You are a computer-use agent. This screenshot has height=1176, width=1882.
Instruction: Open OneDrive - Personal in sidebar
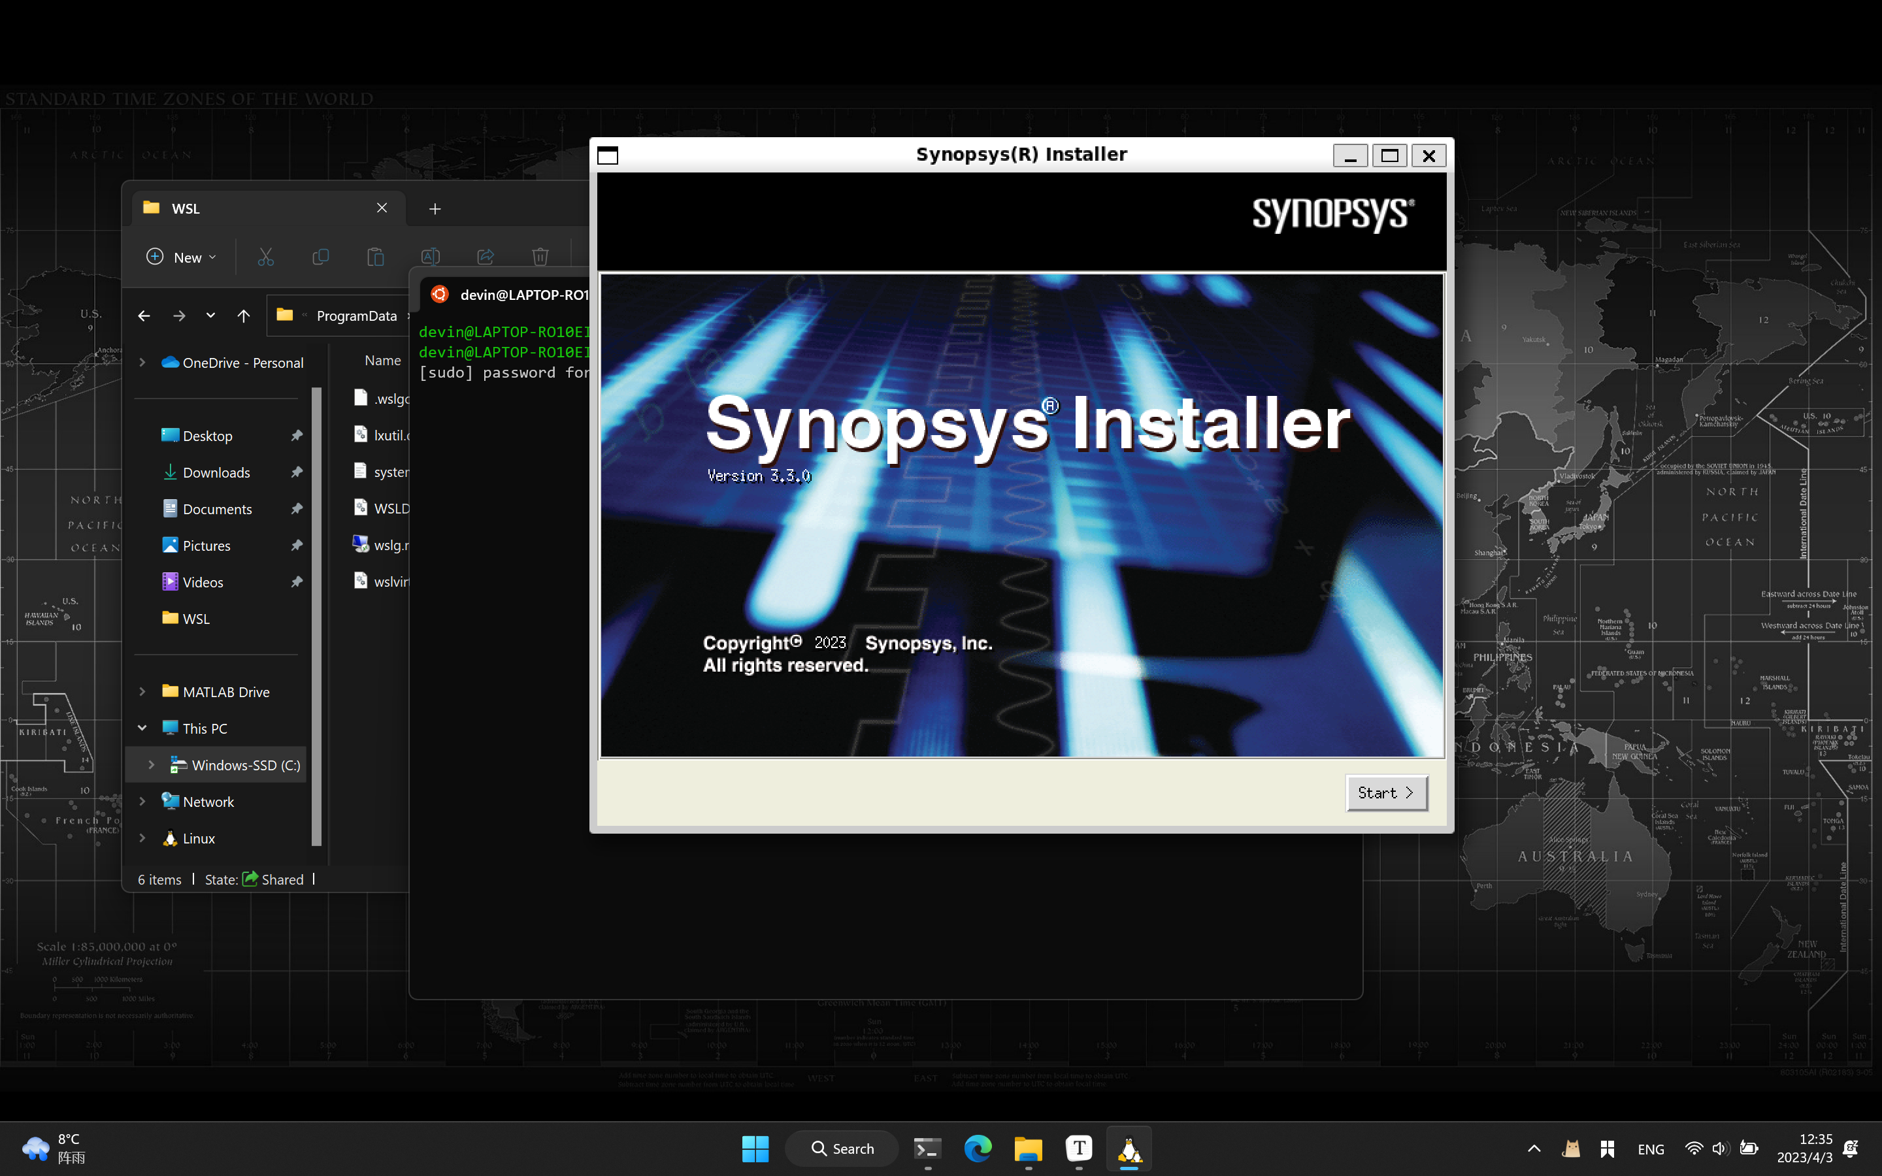click(x=232, y=363)
